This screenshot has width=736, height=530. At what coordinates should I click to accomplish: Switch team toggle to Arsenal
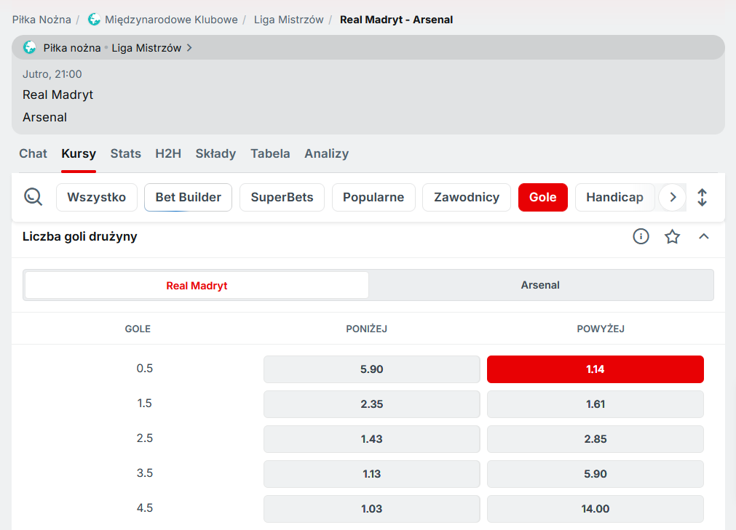point(540,285)
